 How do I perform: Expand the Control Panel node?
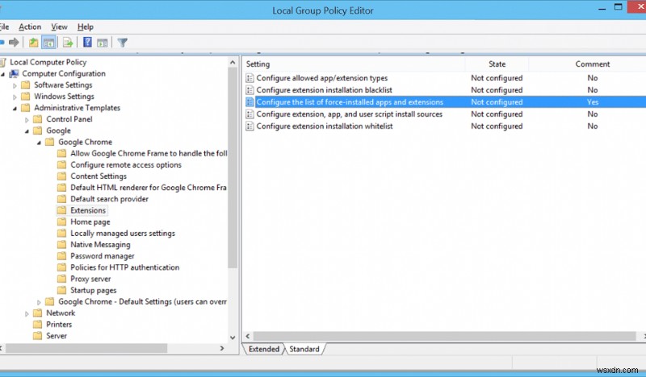click(x=27, y=120)
